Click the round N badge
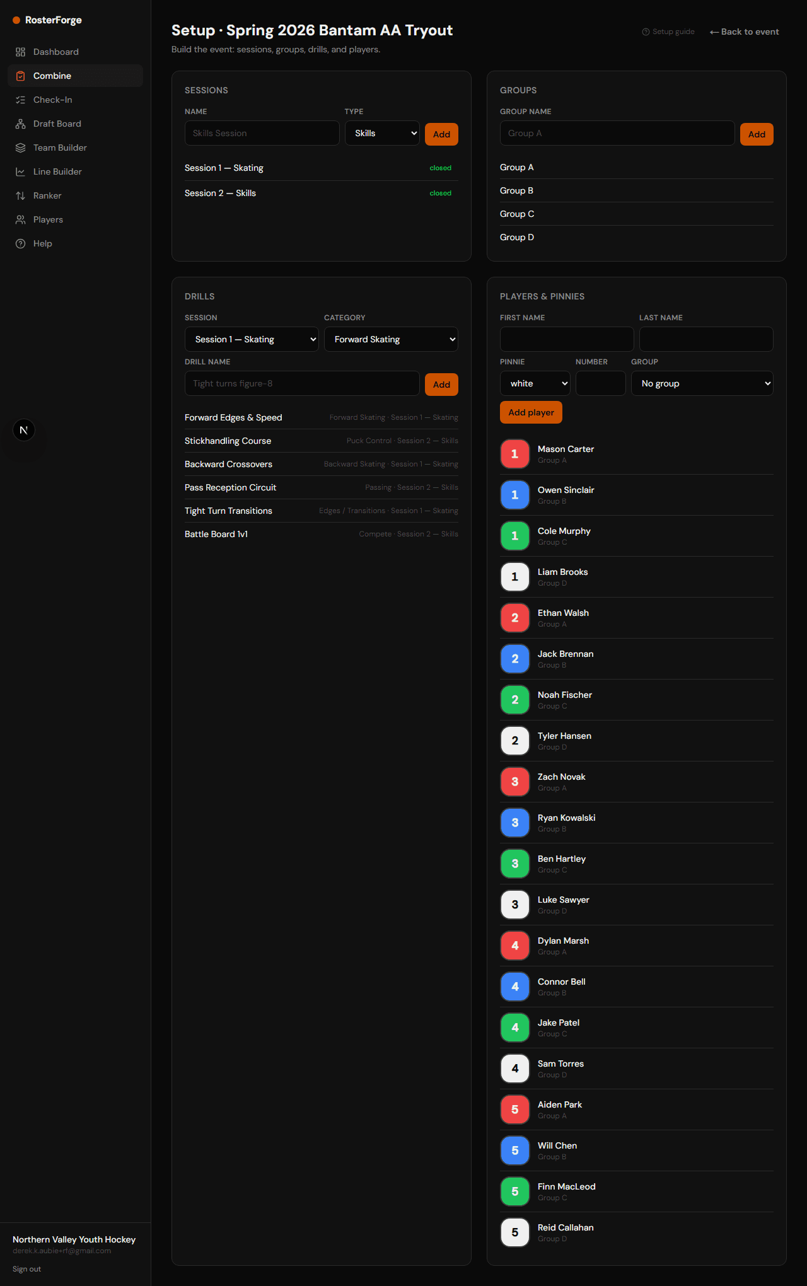807x1286 pixels. 24,430
